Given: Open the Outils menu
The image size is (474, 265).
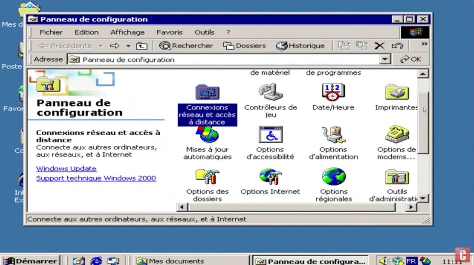Looking at the screenshot, I should pyautogui.click(x=204, y=32).
